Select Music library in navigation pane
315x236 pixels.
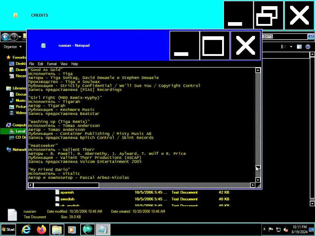(x=18, y=100)
